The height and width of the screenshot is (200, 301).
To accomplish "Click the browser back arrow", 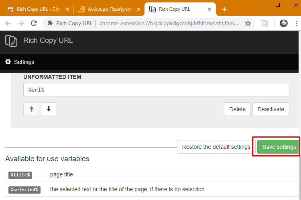I will [x=8, y=23].
